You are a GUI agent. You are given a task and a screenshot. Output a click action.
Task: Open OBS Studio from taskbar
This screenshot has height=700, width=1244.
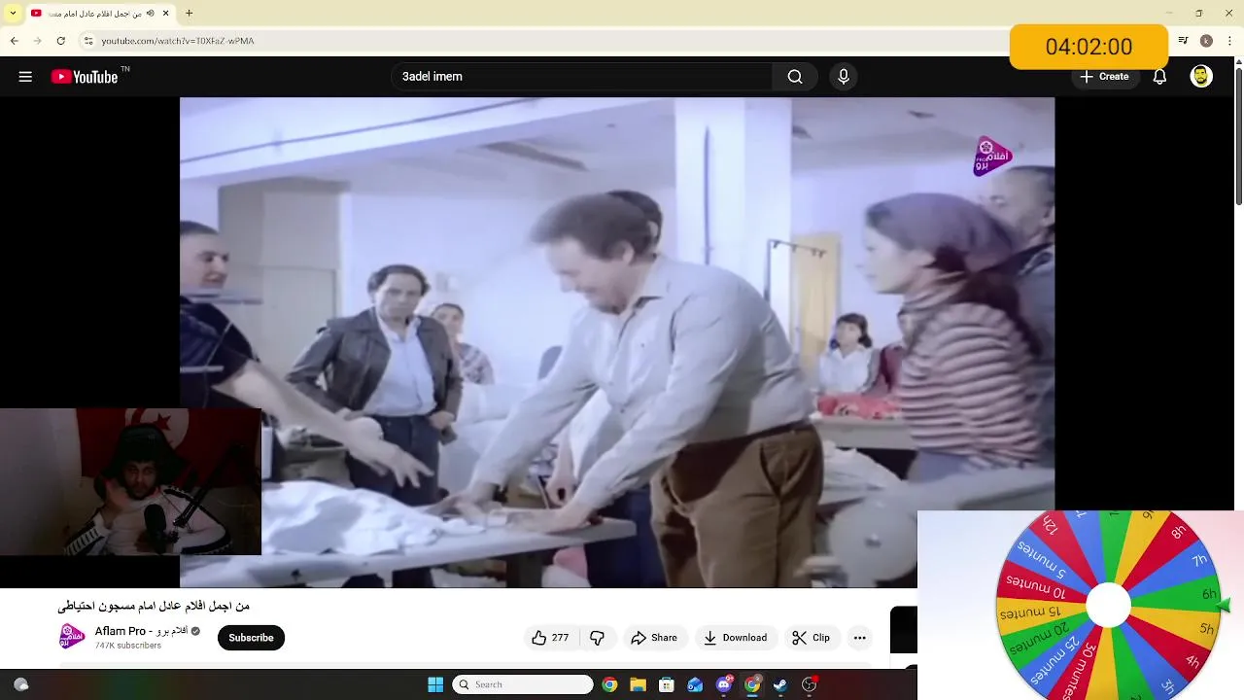tap(809, 684)
